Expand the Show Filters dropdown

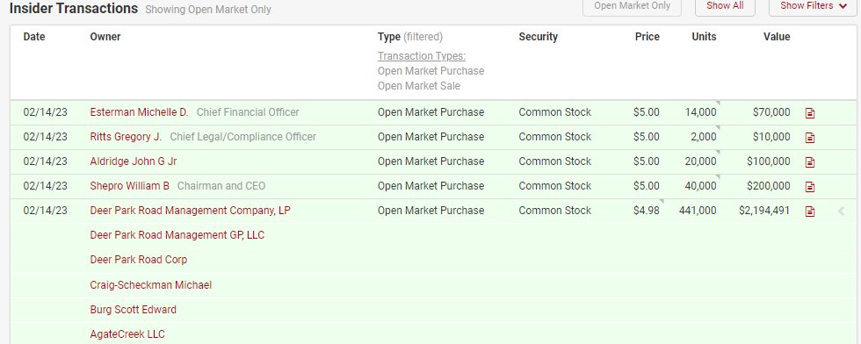pos(814,7)
